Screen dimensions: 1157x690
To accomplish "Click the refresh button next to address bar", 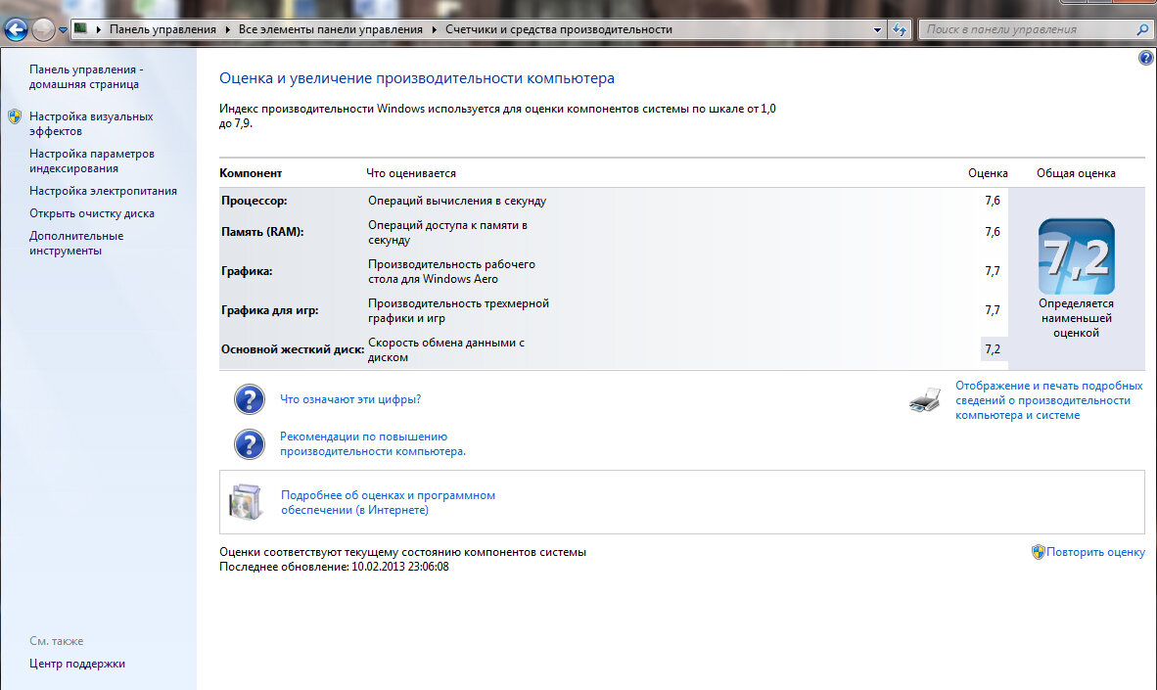I will coord(899,29).
